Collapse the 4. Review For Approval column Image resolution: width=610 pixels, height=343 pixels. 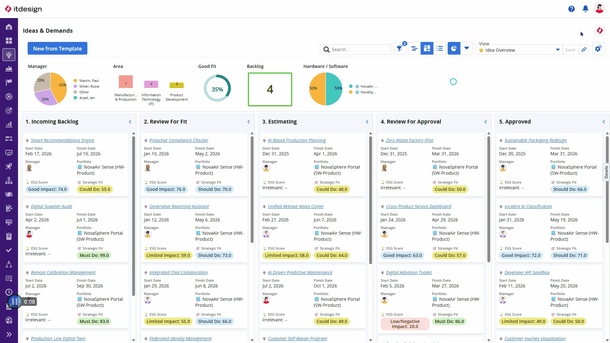pyautogui.click(x=485, y=122)
